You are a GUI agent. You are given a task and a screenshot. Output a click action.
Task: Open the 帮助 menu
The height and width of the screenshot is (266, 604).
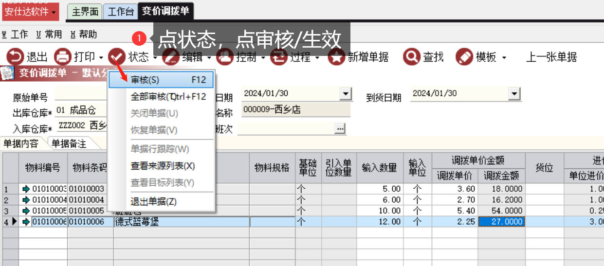[x=84, y=35]
